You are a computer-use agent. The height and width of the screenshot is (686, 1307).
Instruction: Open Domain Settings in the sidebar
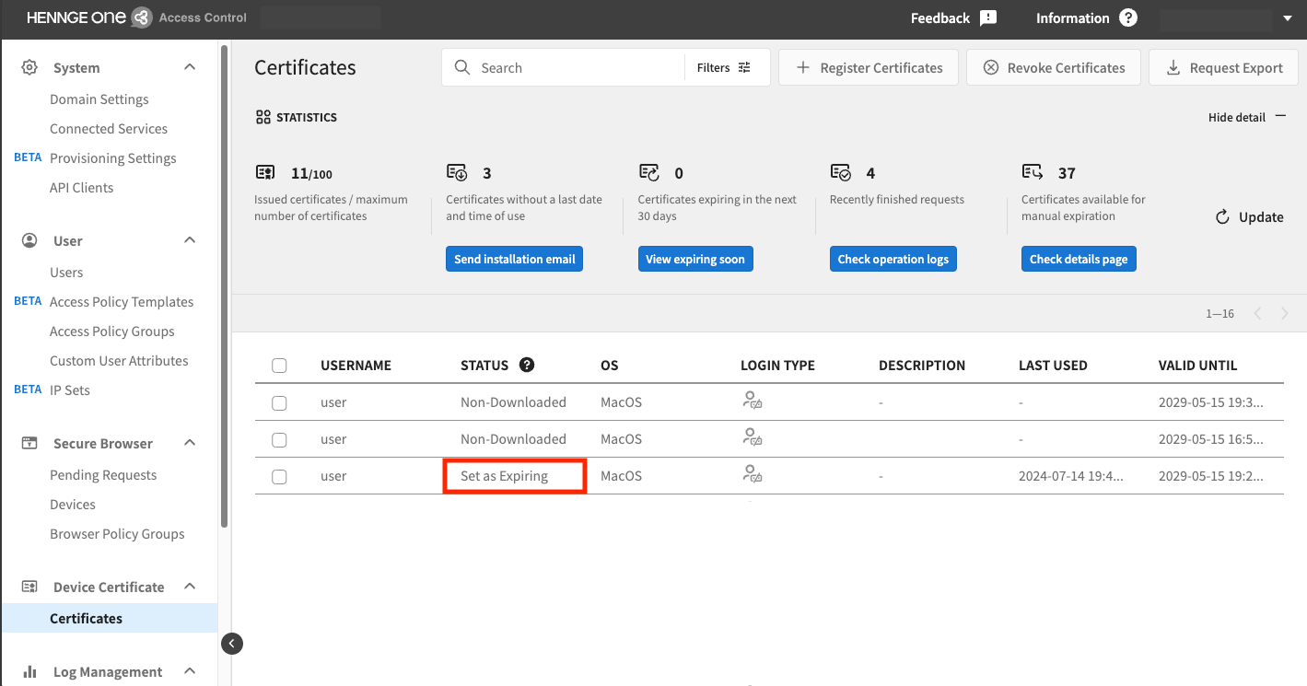pos(99,99)
